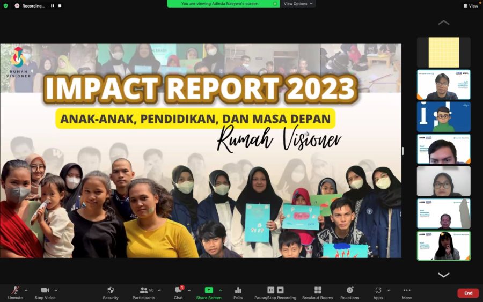
Task: Click the Share Screen button
Action: (209, 293)
